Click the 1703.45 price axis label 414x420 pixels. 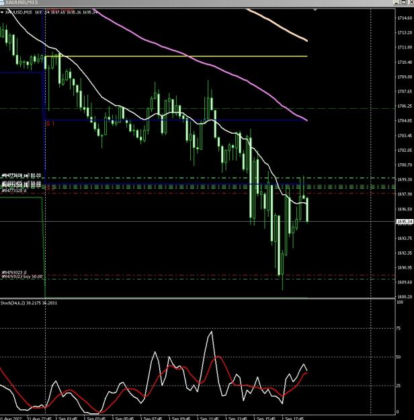[x=405, y=136]
